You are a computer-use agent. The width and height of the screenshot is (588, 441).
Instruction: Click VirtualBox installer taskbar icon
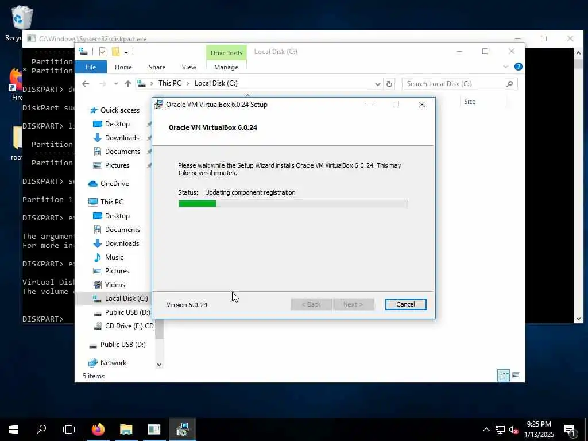182,430
